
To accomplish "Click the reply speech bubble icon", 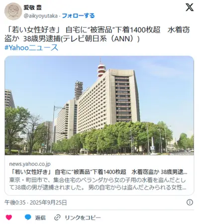I will pos(28,217).
